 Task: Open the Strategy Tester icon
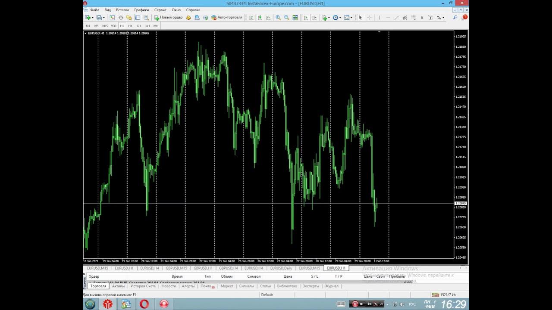coord(146,18)
